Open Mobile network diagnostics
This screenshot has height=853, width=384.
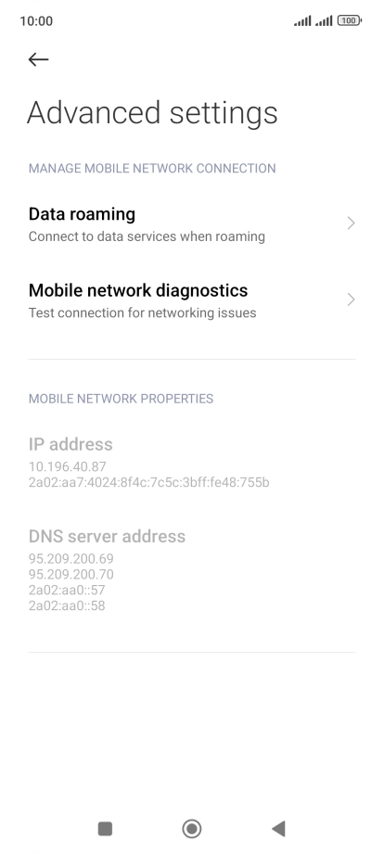click(192, 299)
